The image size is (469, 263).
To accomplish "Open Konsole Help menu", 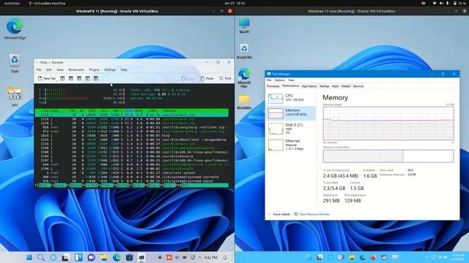I will [x=124, y=70].
